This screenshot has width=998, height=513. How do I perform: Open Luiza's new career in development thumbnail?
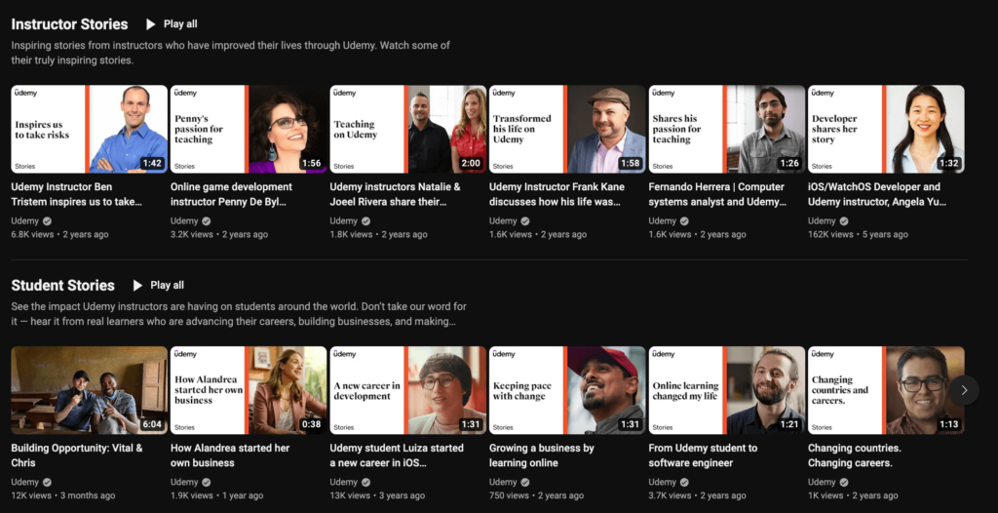(407, 390)
